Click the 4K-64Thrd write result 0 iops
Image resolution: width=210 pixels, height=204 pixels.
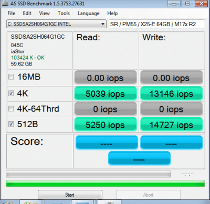[171, 109]
